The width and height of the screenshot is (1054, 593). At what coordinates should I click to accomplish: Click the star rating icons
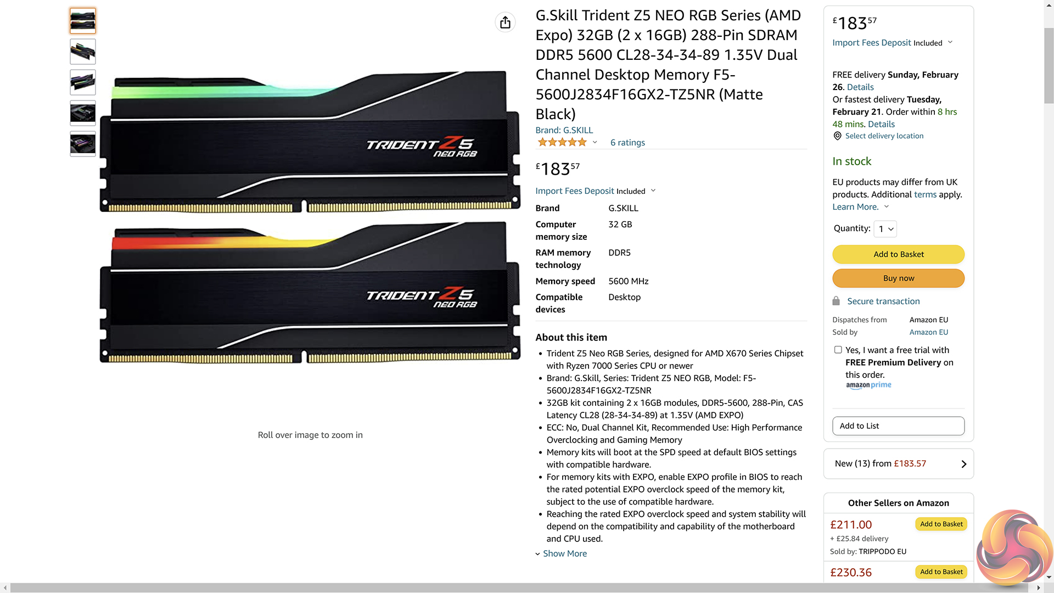tap(562, 142)
